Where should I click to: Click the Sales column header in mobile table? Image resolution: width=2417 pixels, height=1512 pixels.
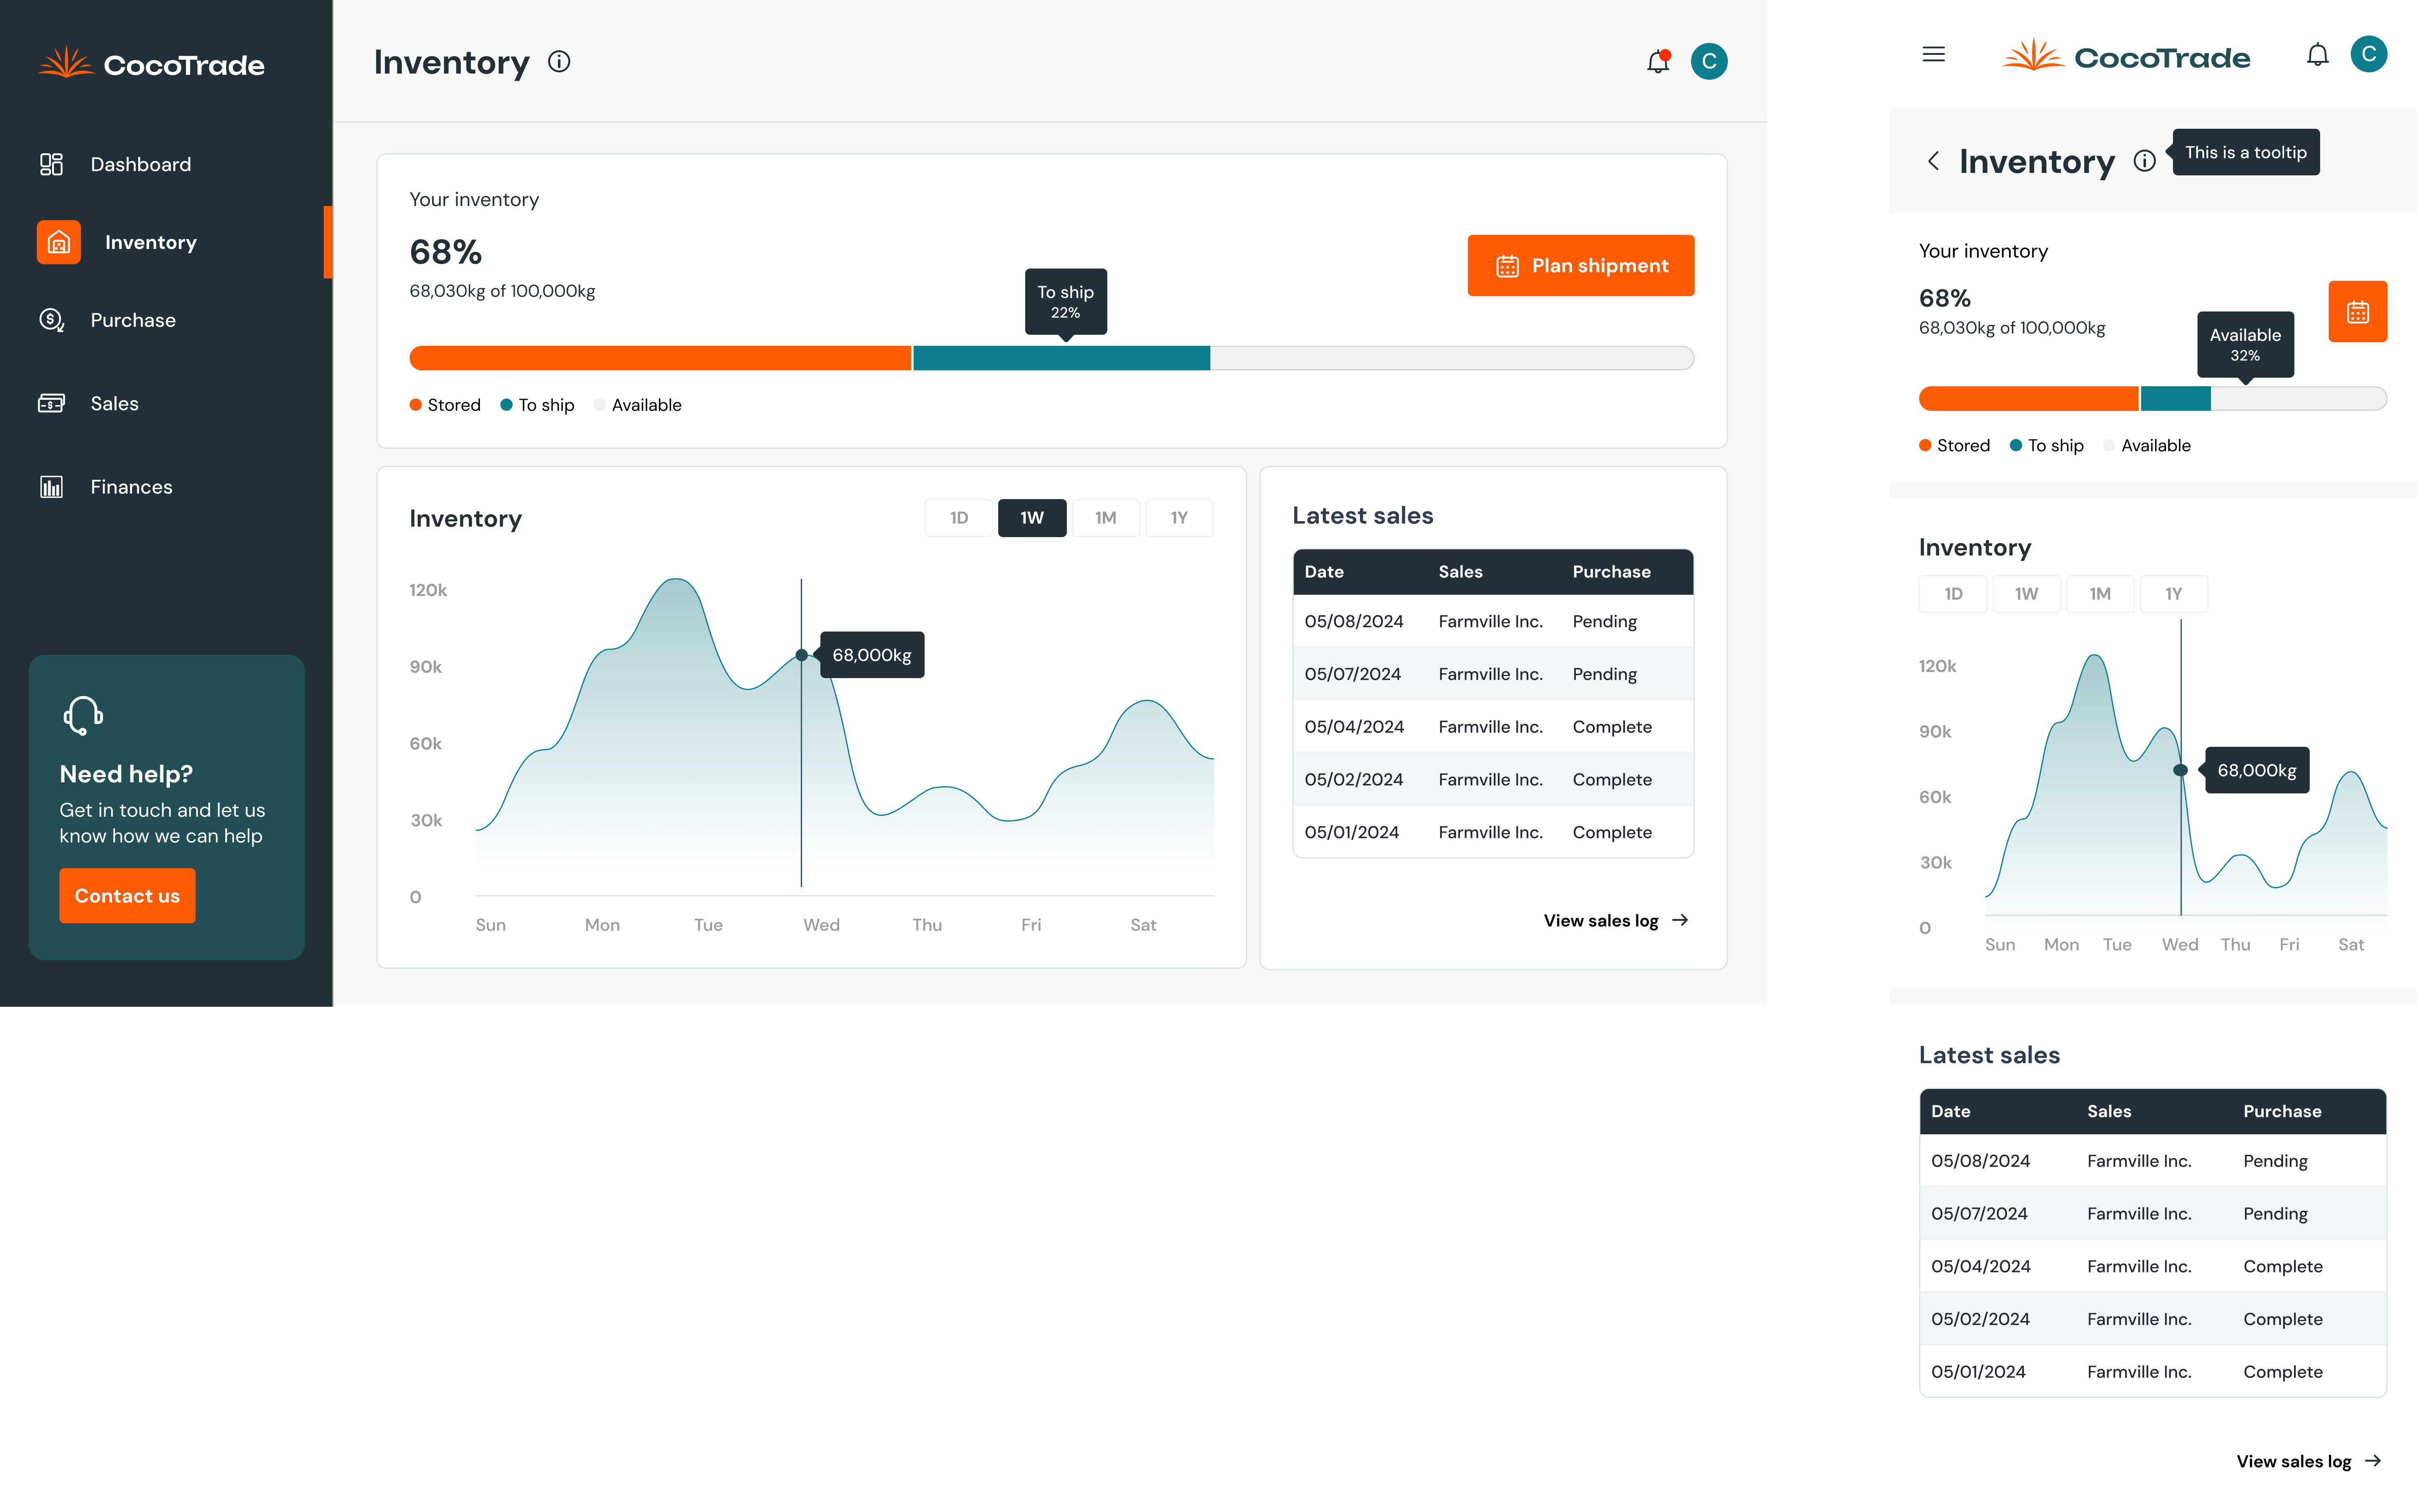(2109, 1111)
